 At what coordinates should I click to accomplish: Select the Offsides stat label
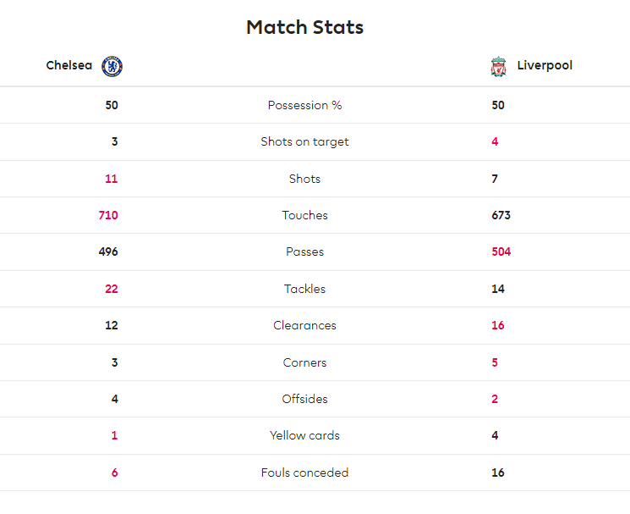click(304, 399)
